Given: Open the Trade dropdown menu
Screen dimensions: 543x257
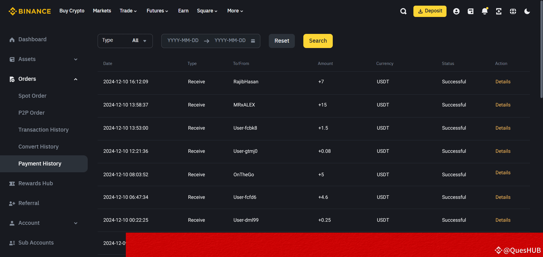Looking at the screenshot, I should 128,11.
